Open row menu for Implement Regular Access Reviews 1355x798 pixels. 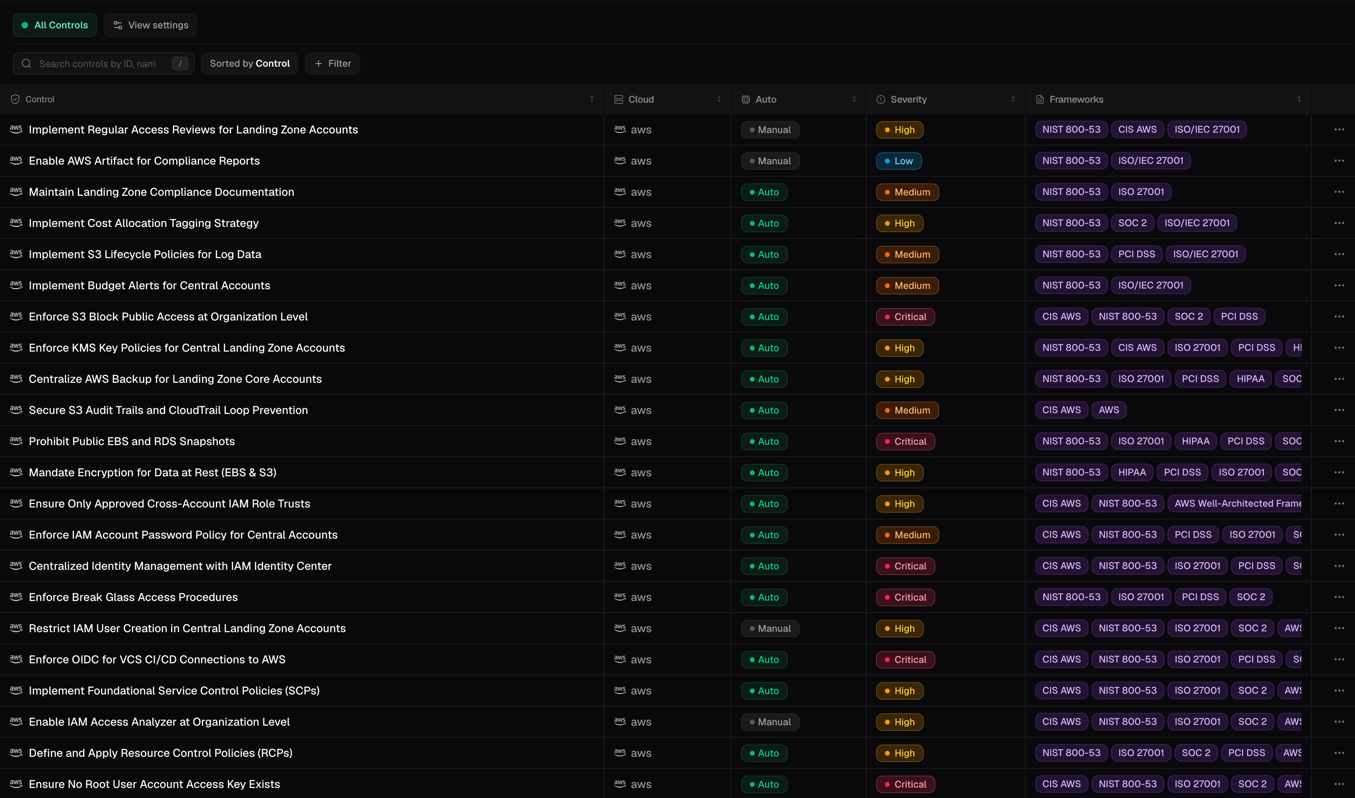click(1339, 129)
